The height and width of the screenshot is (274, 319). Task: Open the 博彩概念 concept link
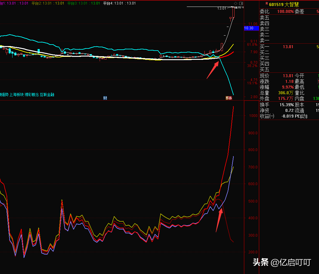pyautogui.click(x=32, y=95)
